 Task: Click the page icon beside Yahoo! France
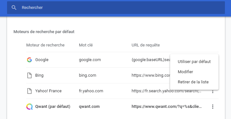(x=29, y=91)
